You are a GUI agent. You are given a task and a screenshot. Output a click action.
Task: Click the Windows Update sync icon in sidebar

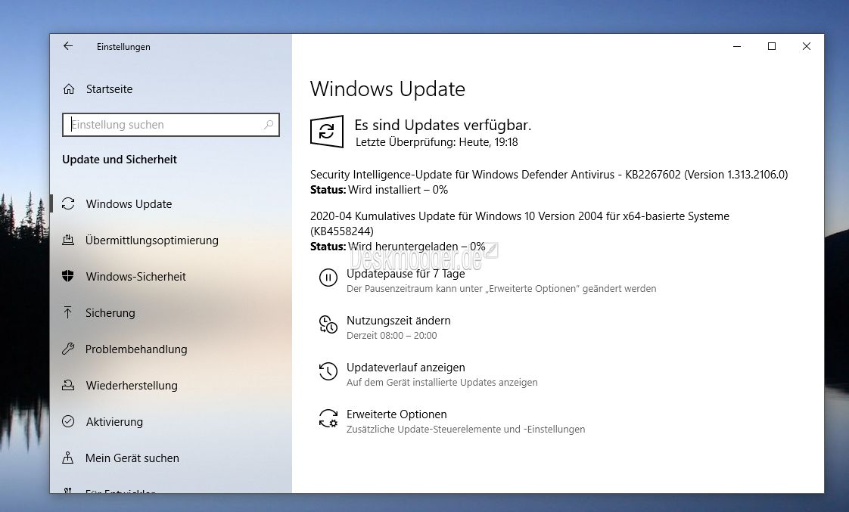pos(68,203)
